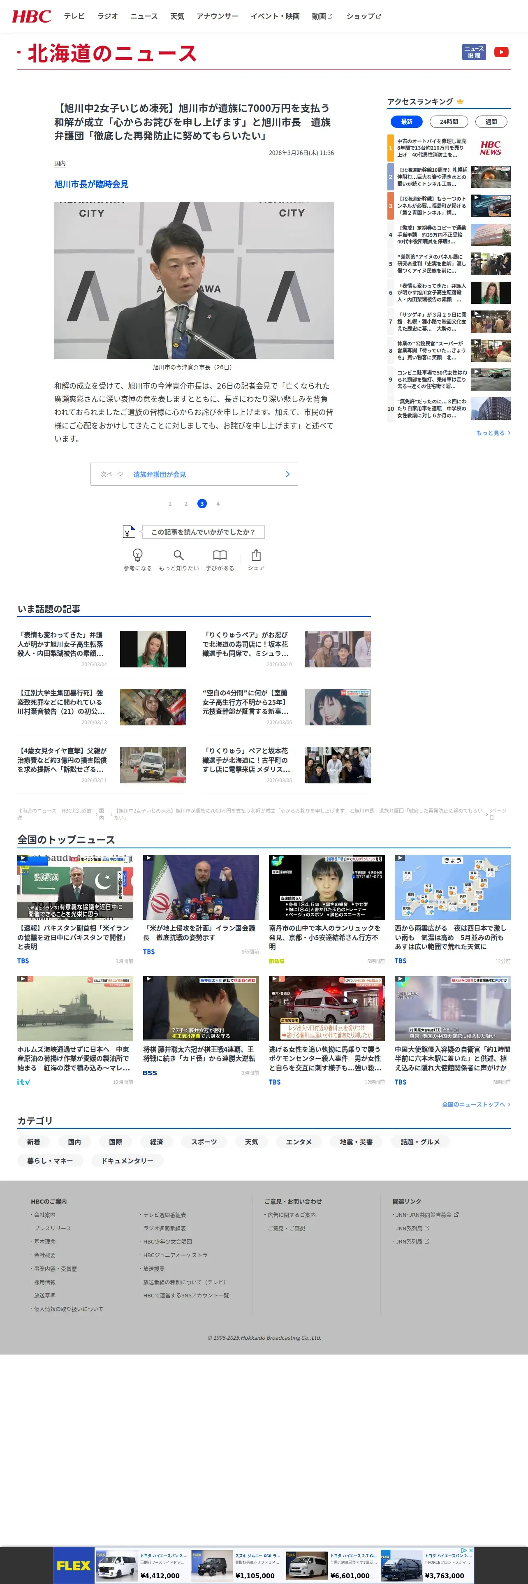Click the FLEX ad logo
This screenshot has width=528, height=1584.
[x=74, y=1565]
